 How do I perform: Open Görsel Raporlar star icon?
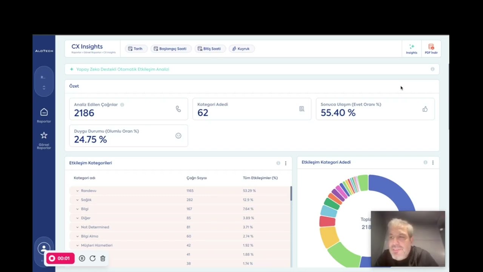[x=44, y=135]
